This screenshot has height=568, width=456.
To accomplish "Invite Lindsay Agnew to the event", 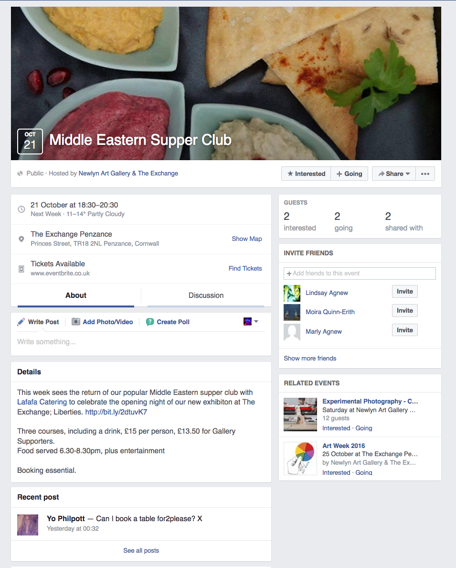I will [x=404, y=292].
